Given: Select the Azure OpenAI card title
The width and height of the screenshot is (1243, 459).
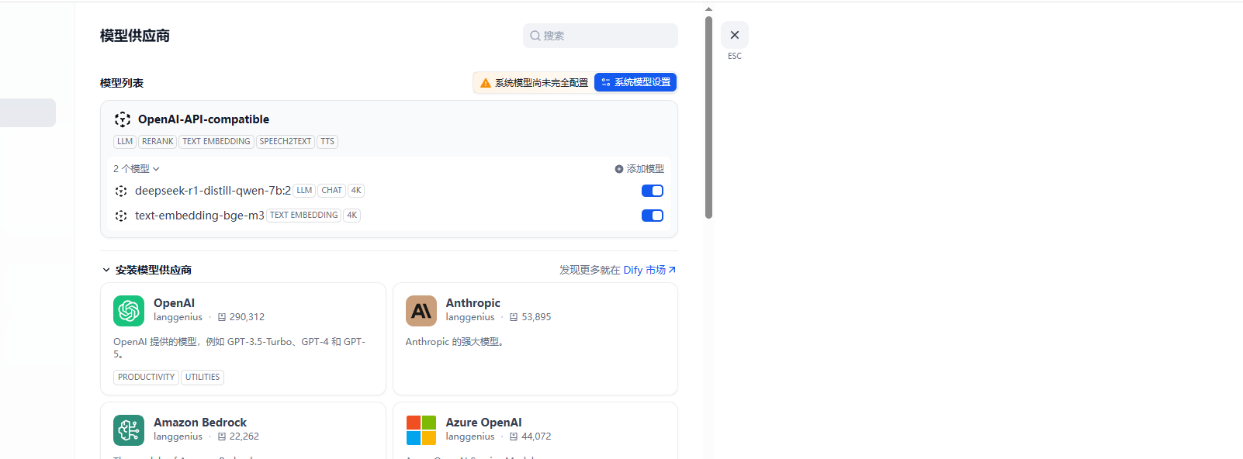Looking at the screenshot, I should pos(483,423).
